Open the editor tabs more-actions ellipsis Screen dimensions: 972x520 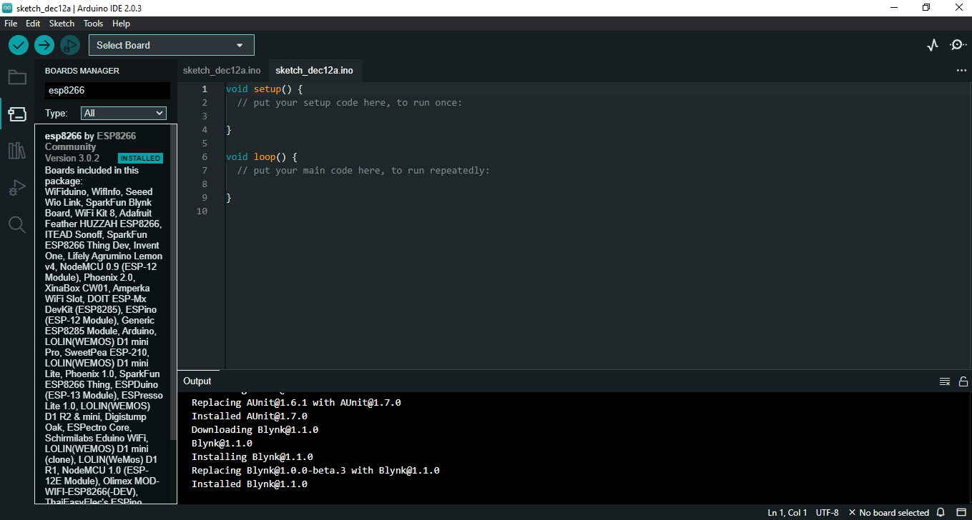pos(961,71)
